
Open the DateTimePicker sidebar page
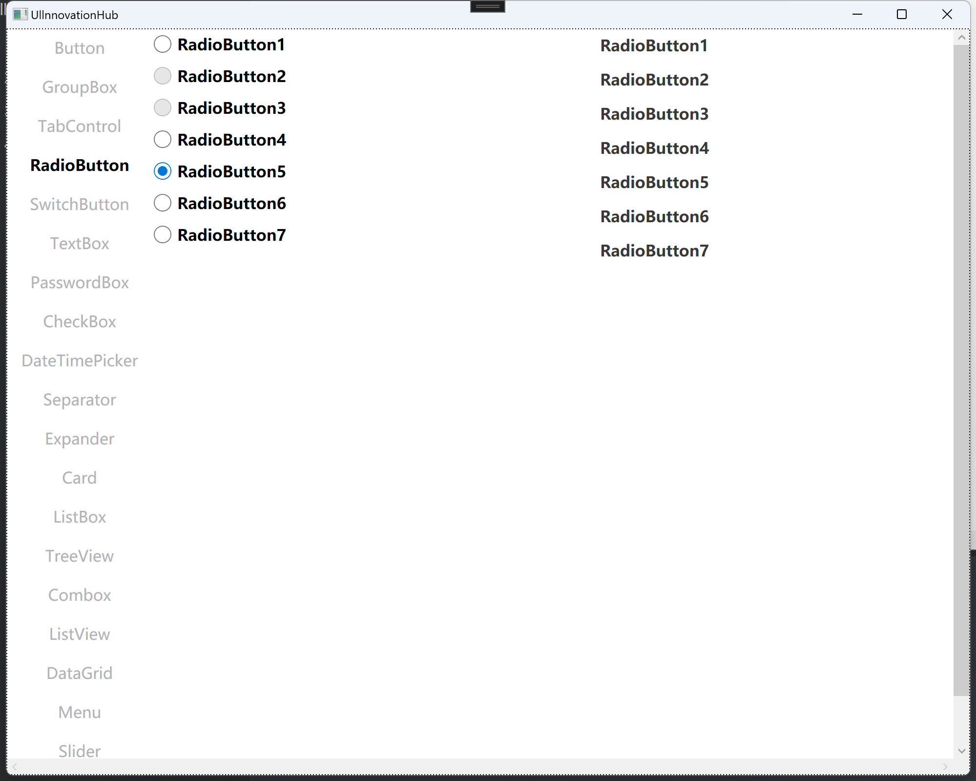click(x=80, y=361)
